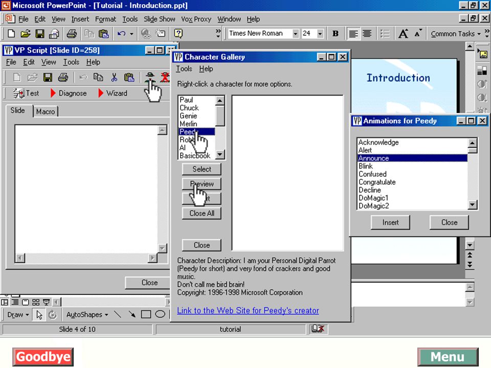Click the New icon in PowerPoint's toolbar
The height and width of the screenshot is (368, 491).
[x=11, y=34]
